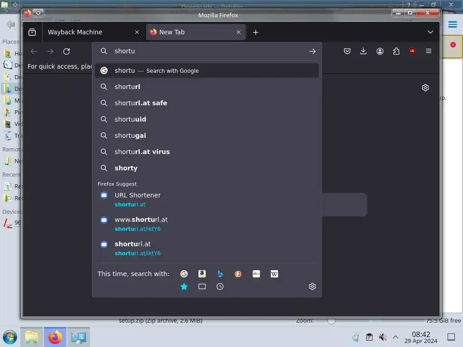This screenshot has height=347, width=463.
Task: Open the Firefox hamburger application menu
Action: pos(429,51)
